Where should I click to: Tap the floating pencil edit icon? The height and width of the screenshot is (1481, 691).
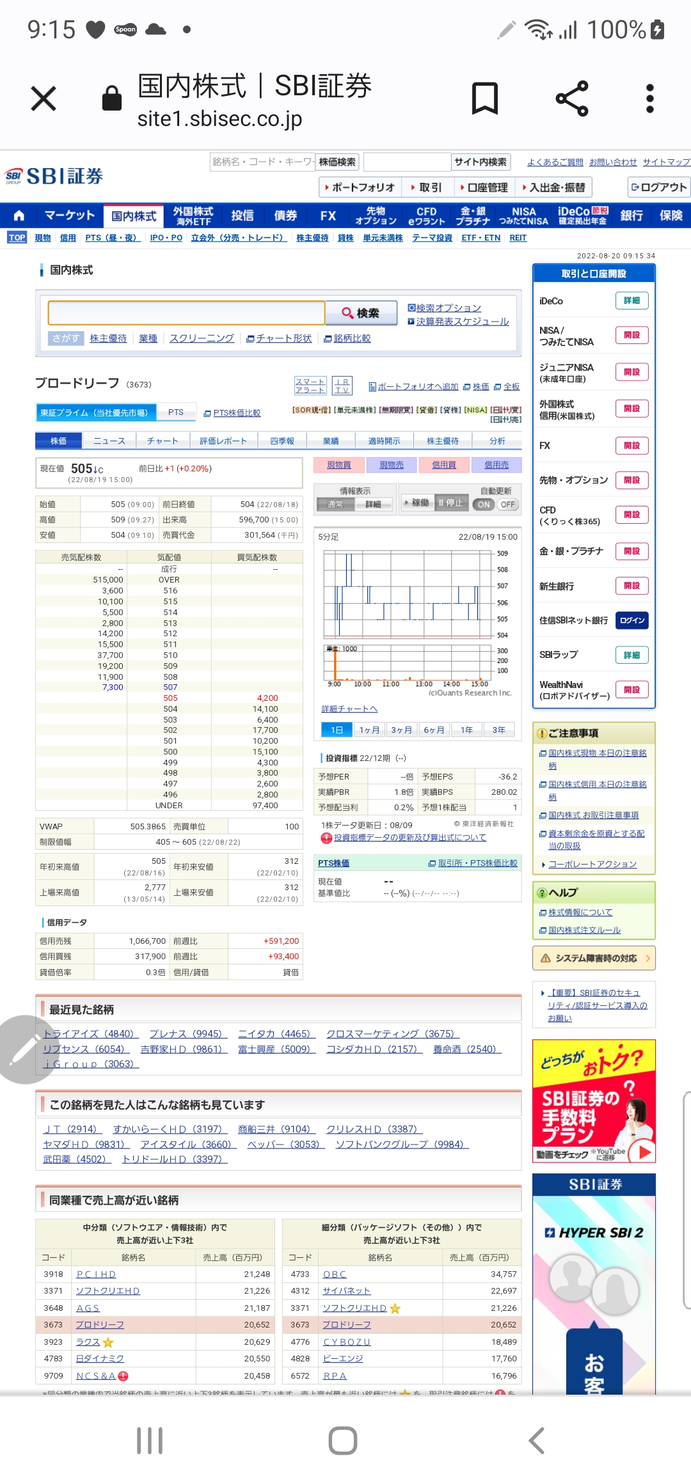tap(26, 1049)
